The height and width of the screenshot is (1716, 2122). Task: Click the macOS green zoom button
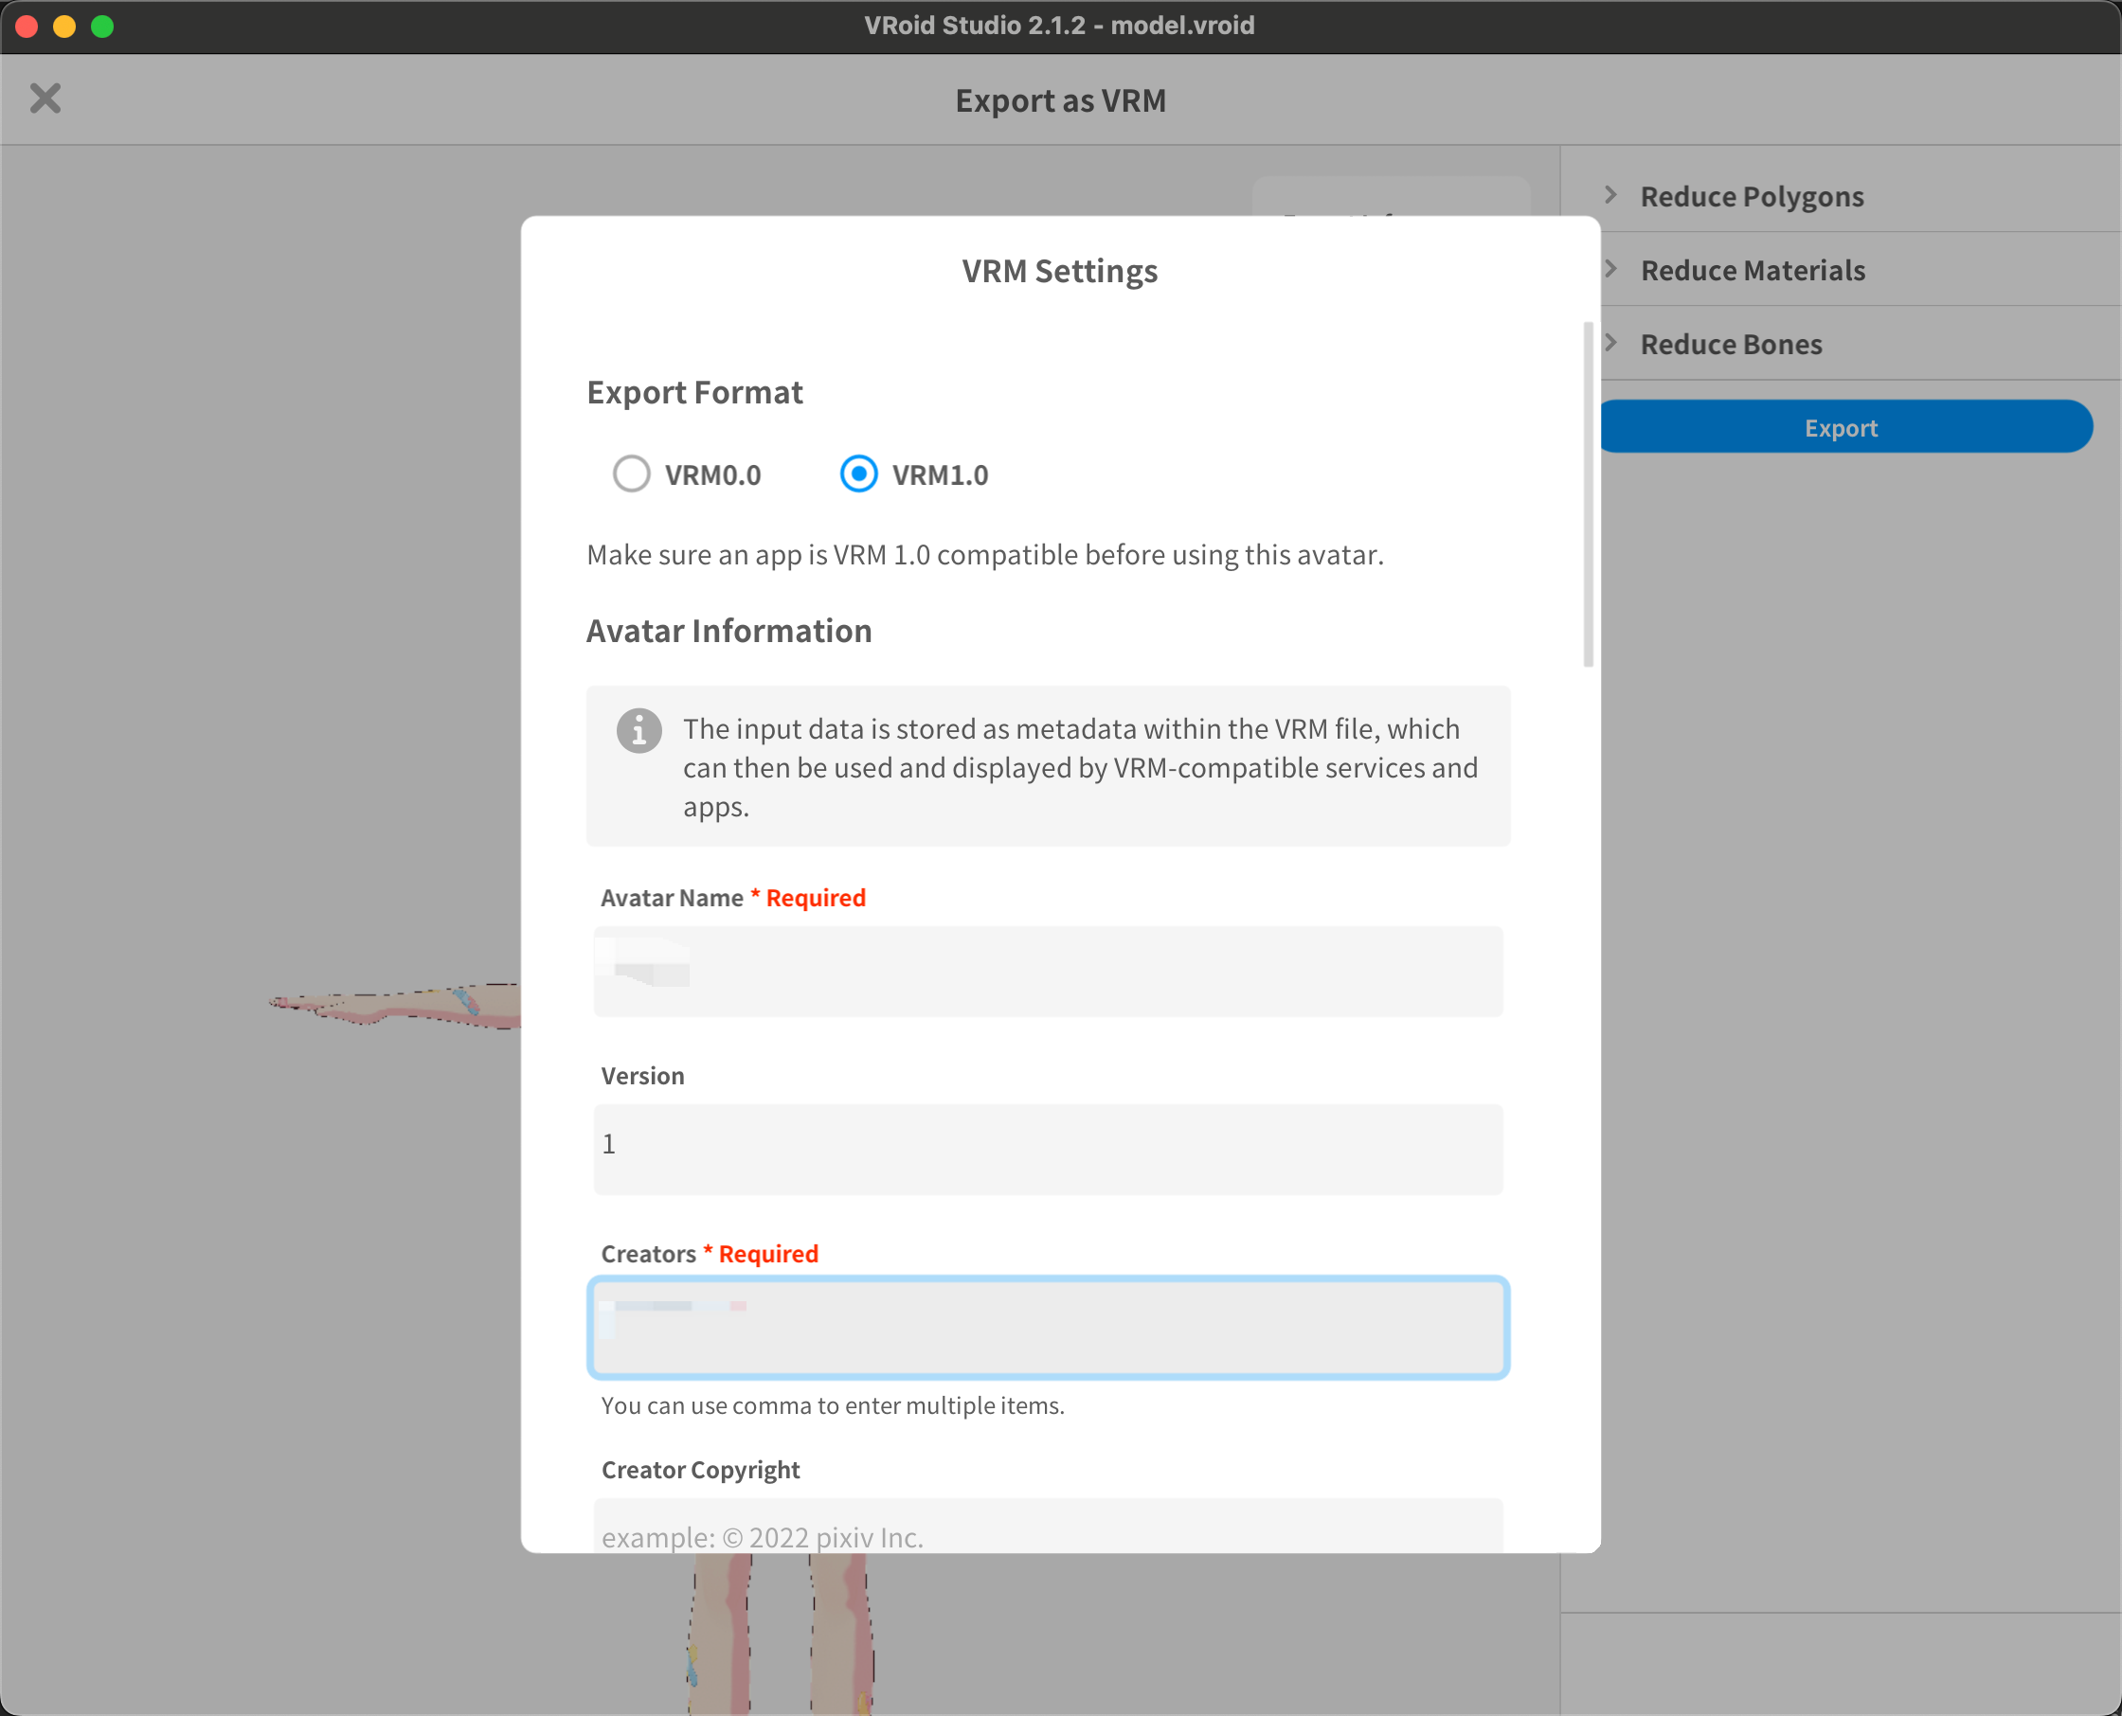point(102,26)
